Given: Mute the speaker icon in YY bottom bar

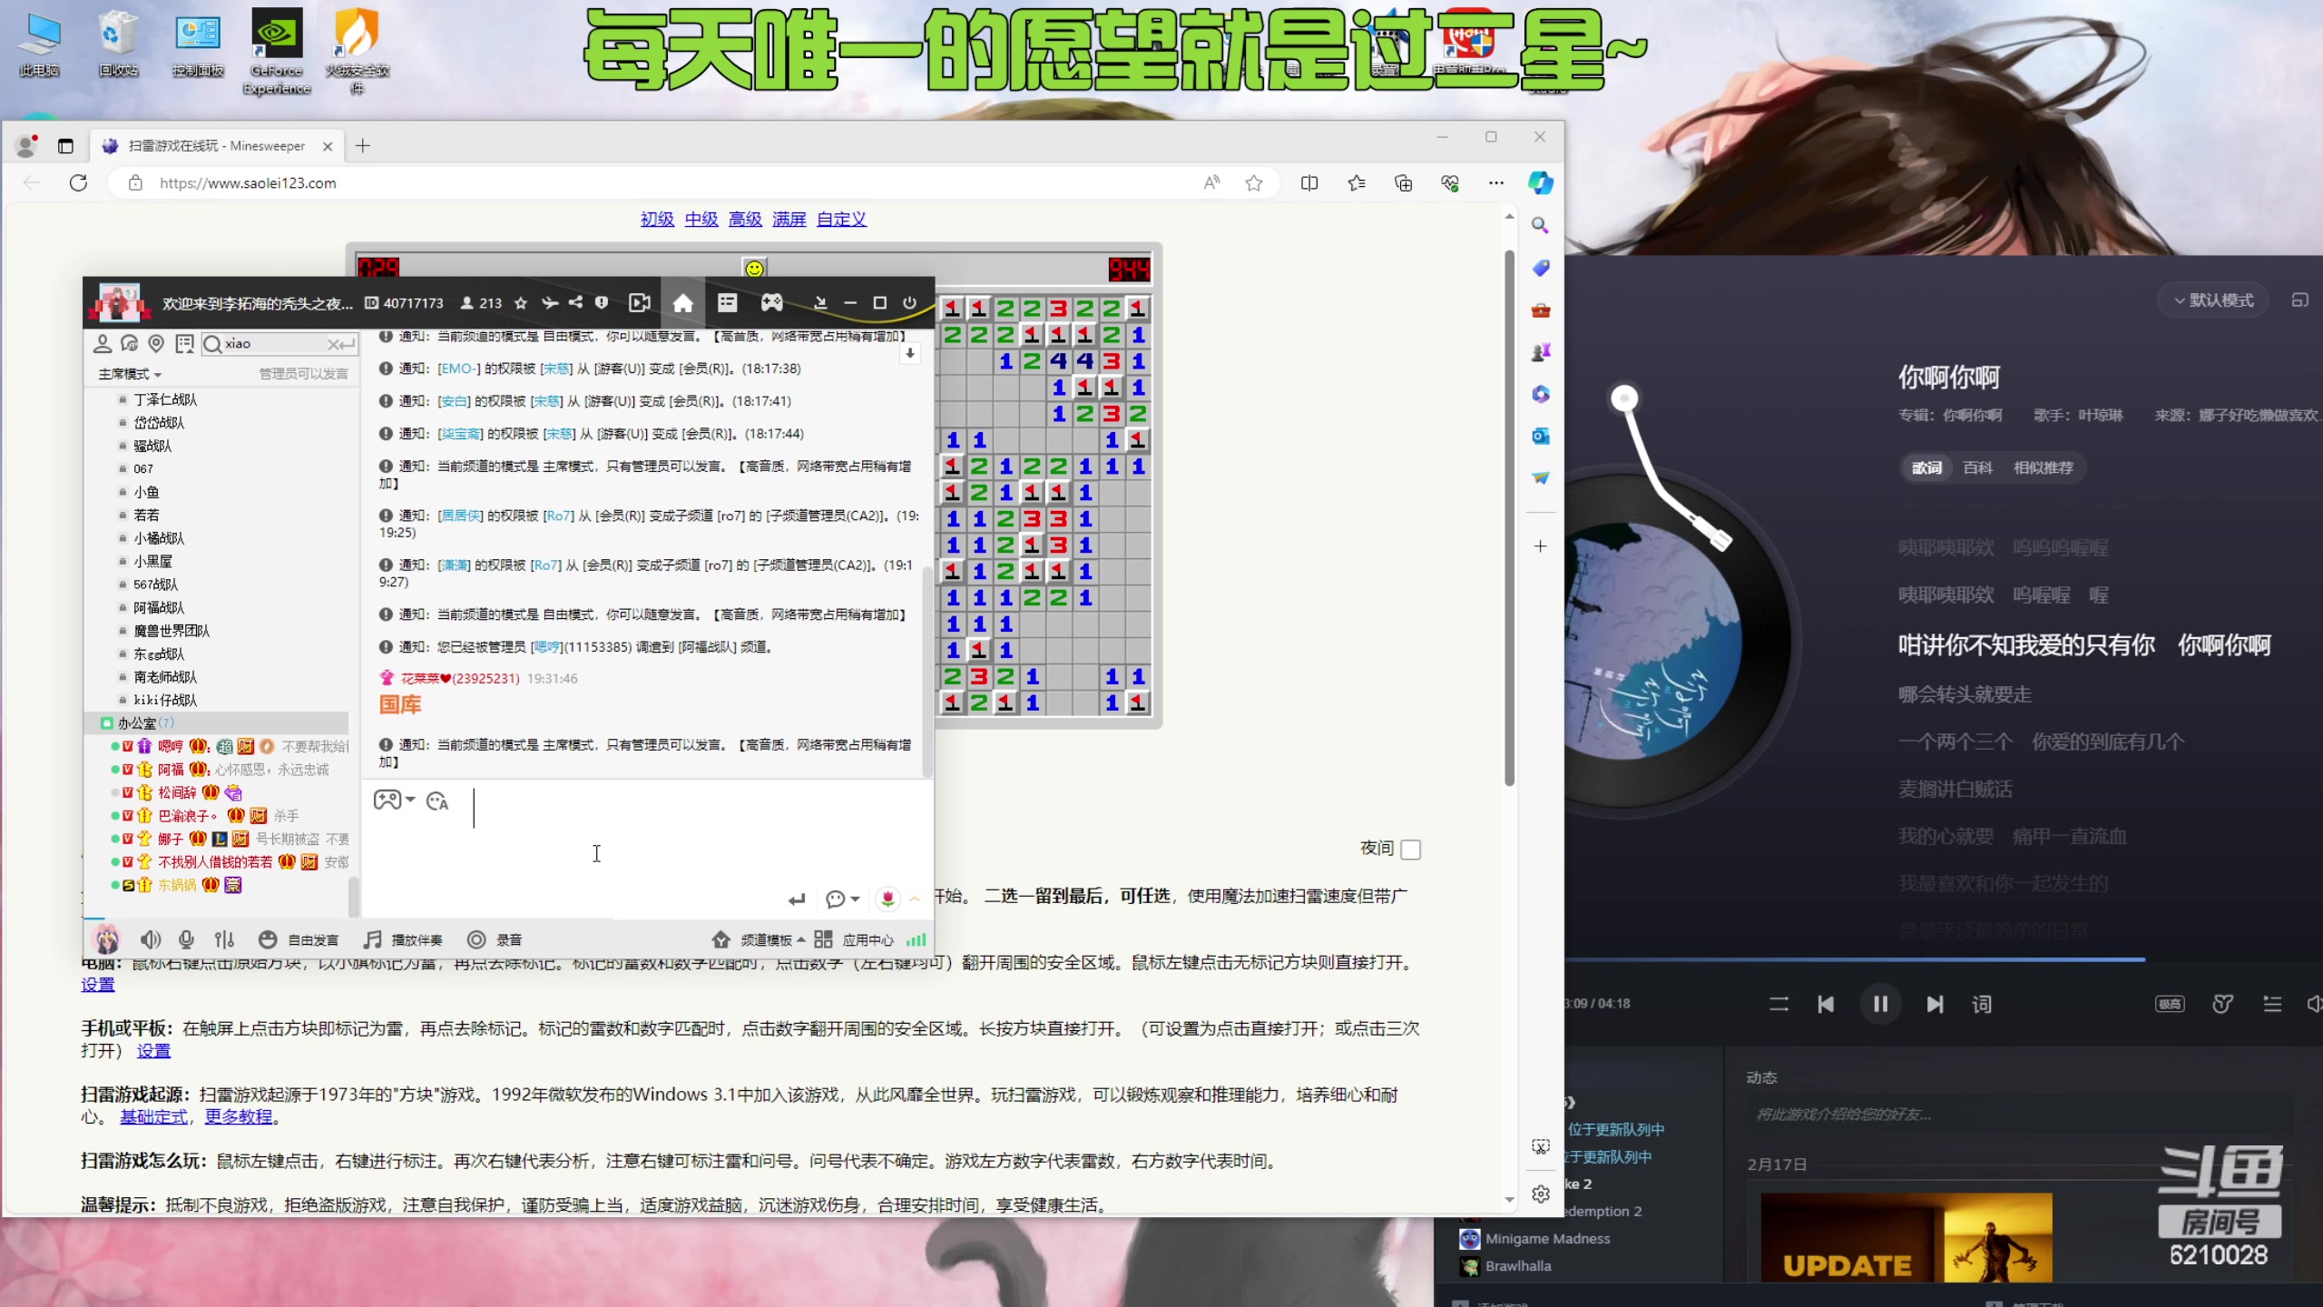Looking at the screenshot, I should tap(151, 939).
